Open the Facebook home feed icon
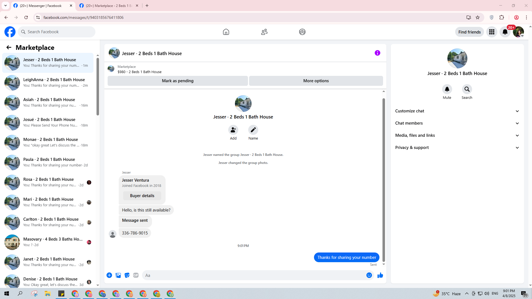 (x=226, y=32)
